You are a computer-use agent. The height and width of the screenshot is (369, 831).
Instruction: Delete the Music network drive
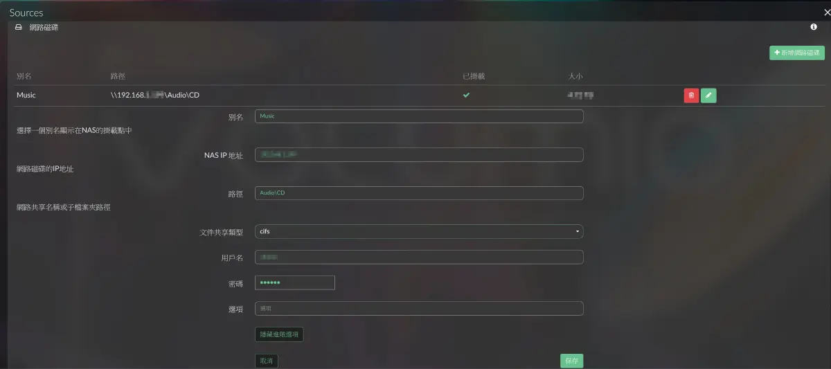691,96
